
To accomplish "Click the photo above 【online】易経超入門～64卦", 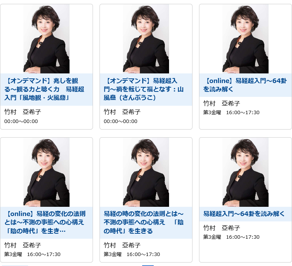I will tap(246, 39).
